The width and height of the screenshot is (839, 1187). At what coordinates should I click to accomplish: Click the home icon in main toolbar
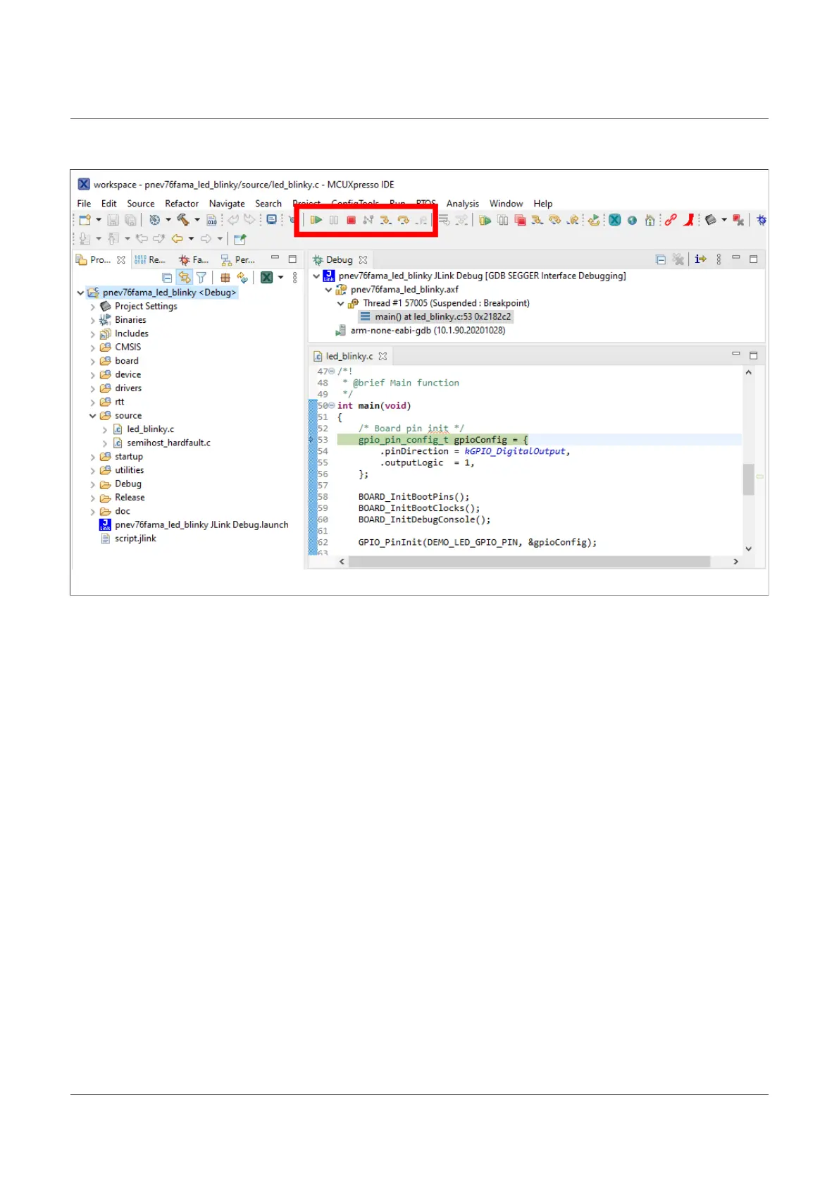click(x=650, y=220)
